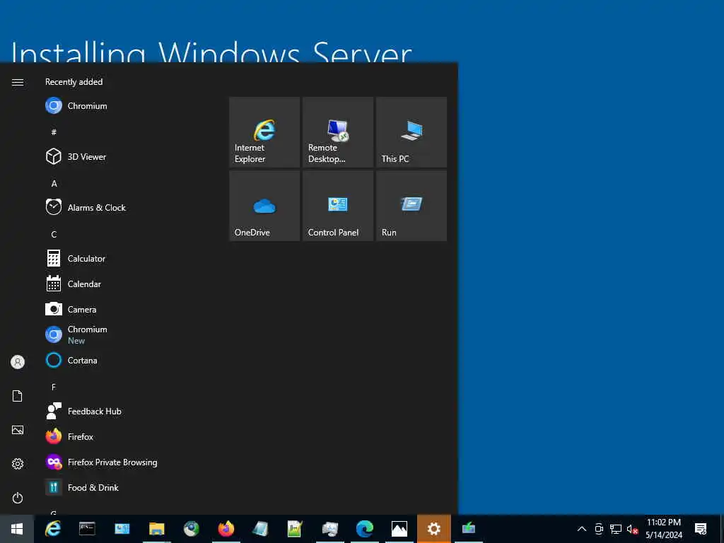Show hidden tray icons chevron
Viewport: 724px width, 543px height.
pos(582,529)
